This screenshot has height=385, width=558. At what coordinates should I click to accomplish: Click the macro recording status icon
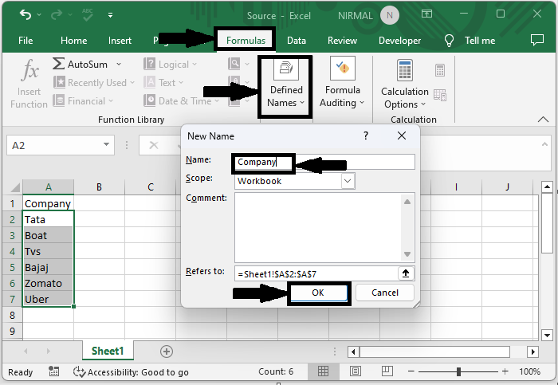pos(53,371)
